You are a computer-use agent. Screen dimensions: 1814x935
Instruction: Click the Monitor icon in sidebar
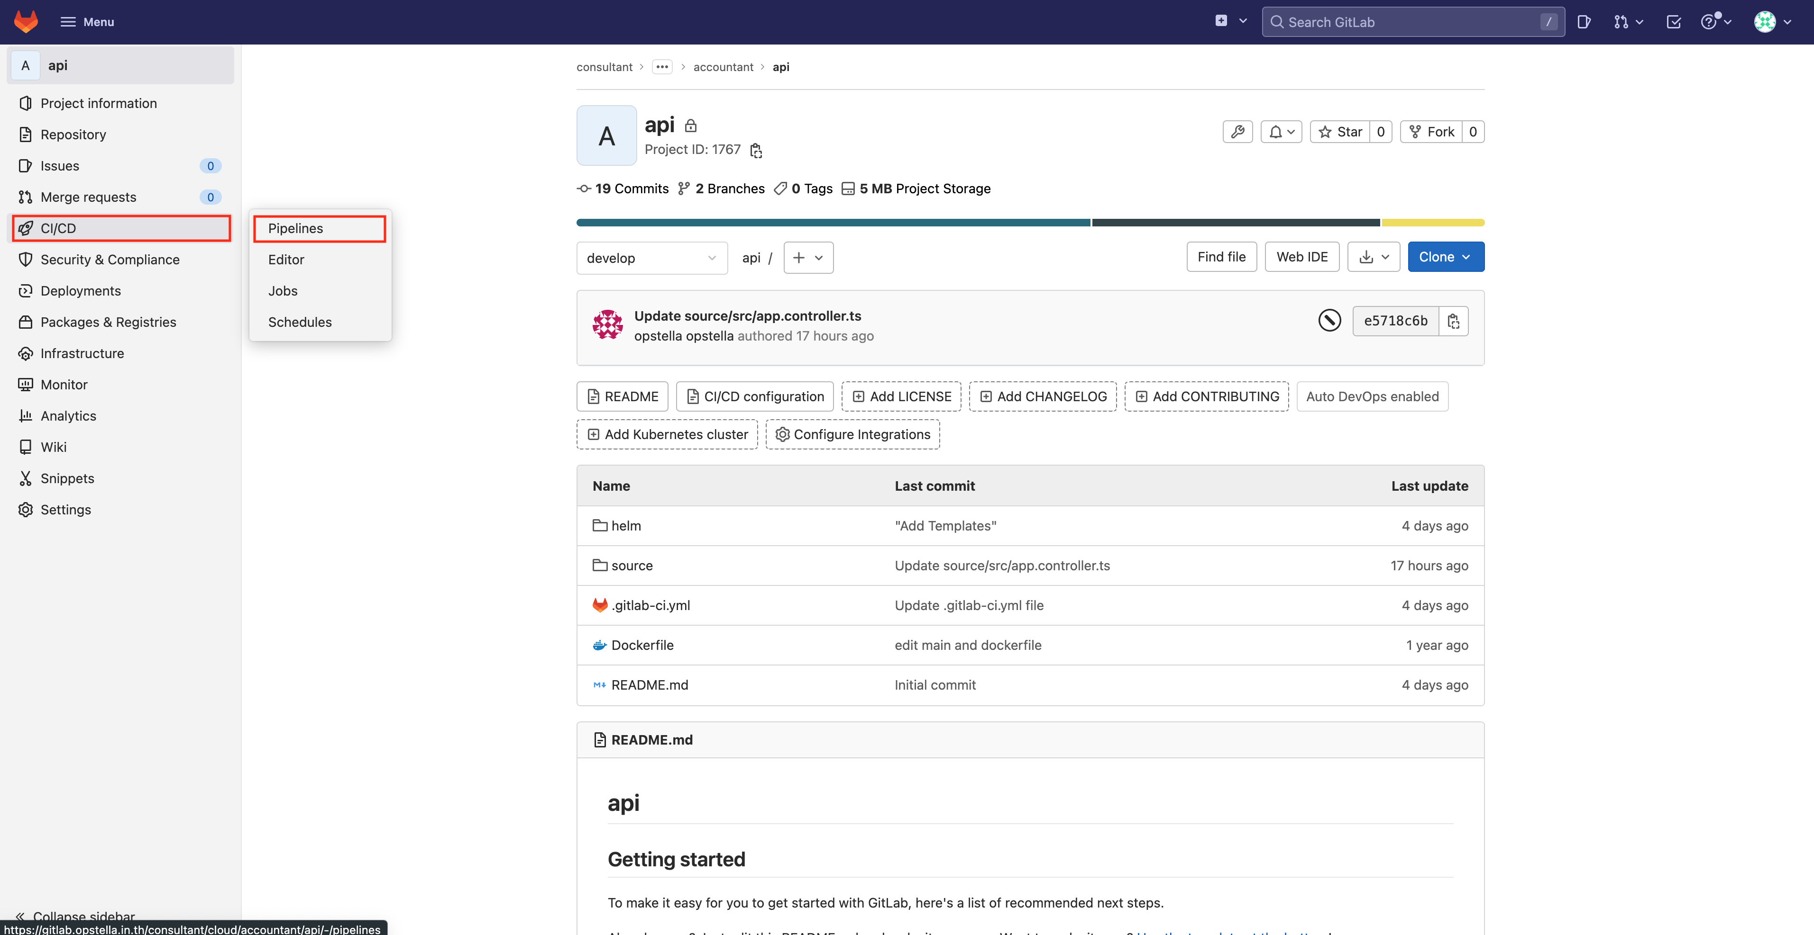pyautogui.click(x=25, y=385)
